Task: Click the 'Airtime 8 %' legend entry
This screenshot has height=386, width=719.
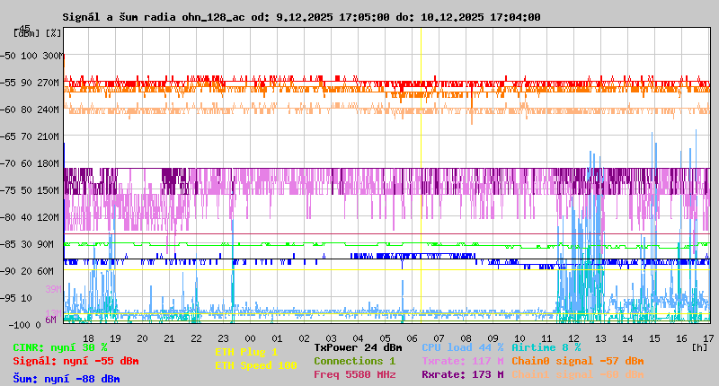Action: pos(546,348)
